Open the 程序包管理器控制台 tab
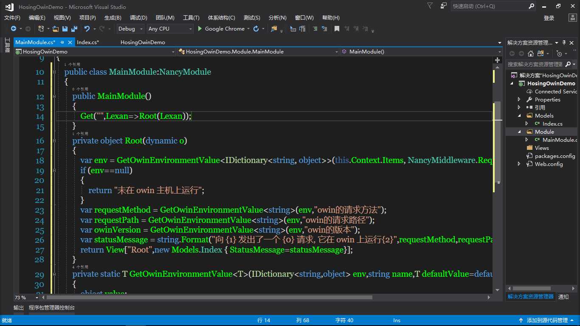 52,308
